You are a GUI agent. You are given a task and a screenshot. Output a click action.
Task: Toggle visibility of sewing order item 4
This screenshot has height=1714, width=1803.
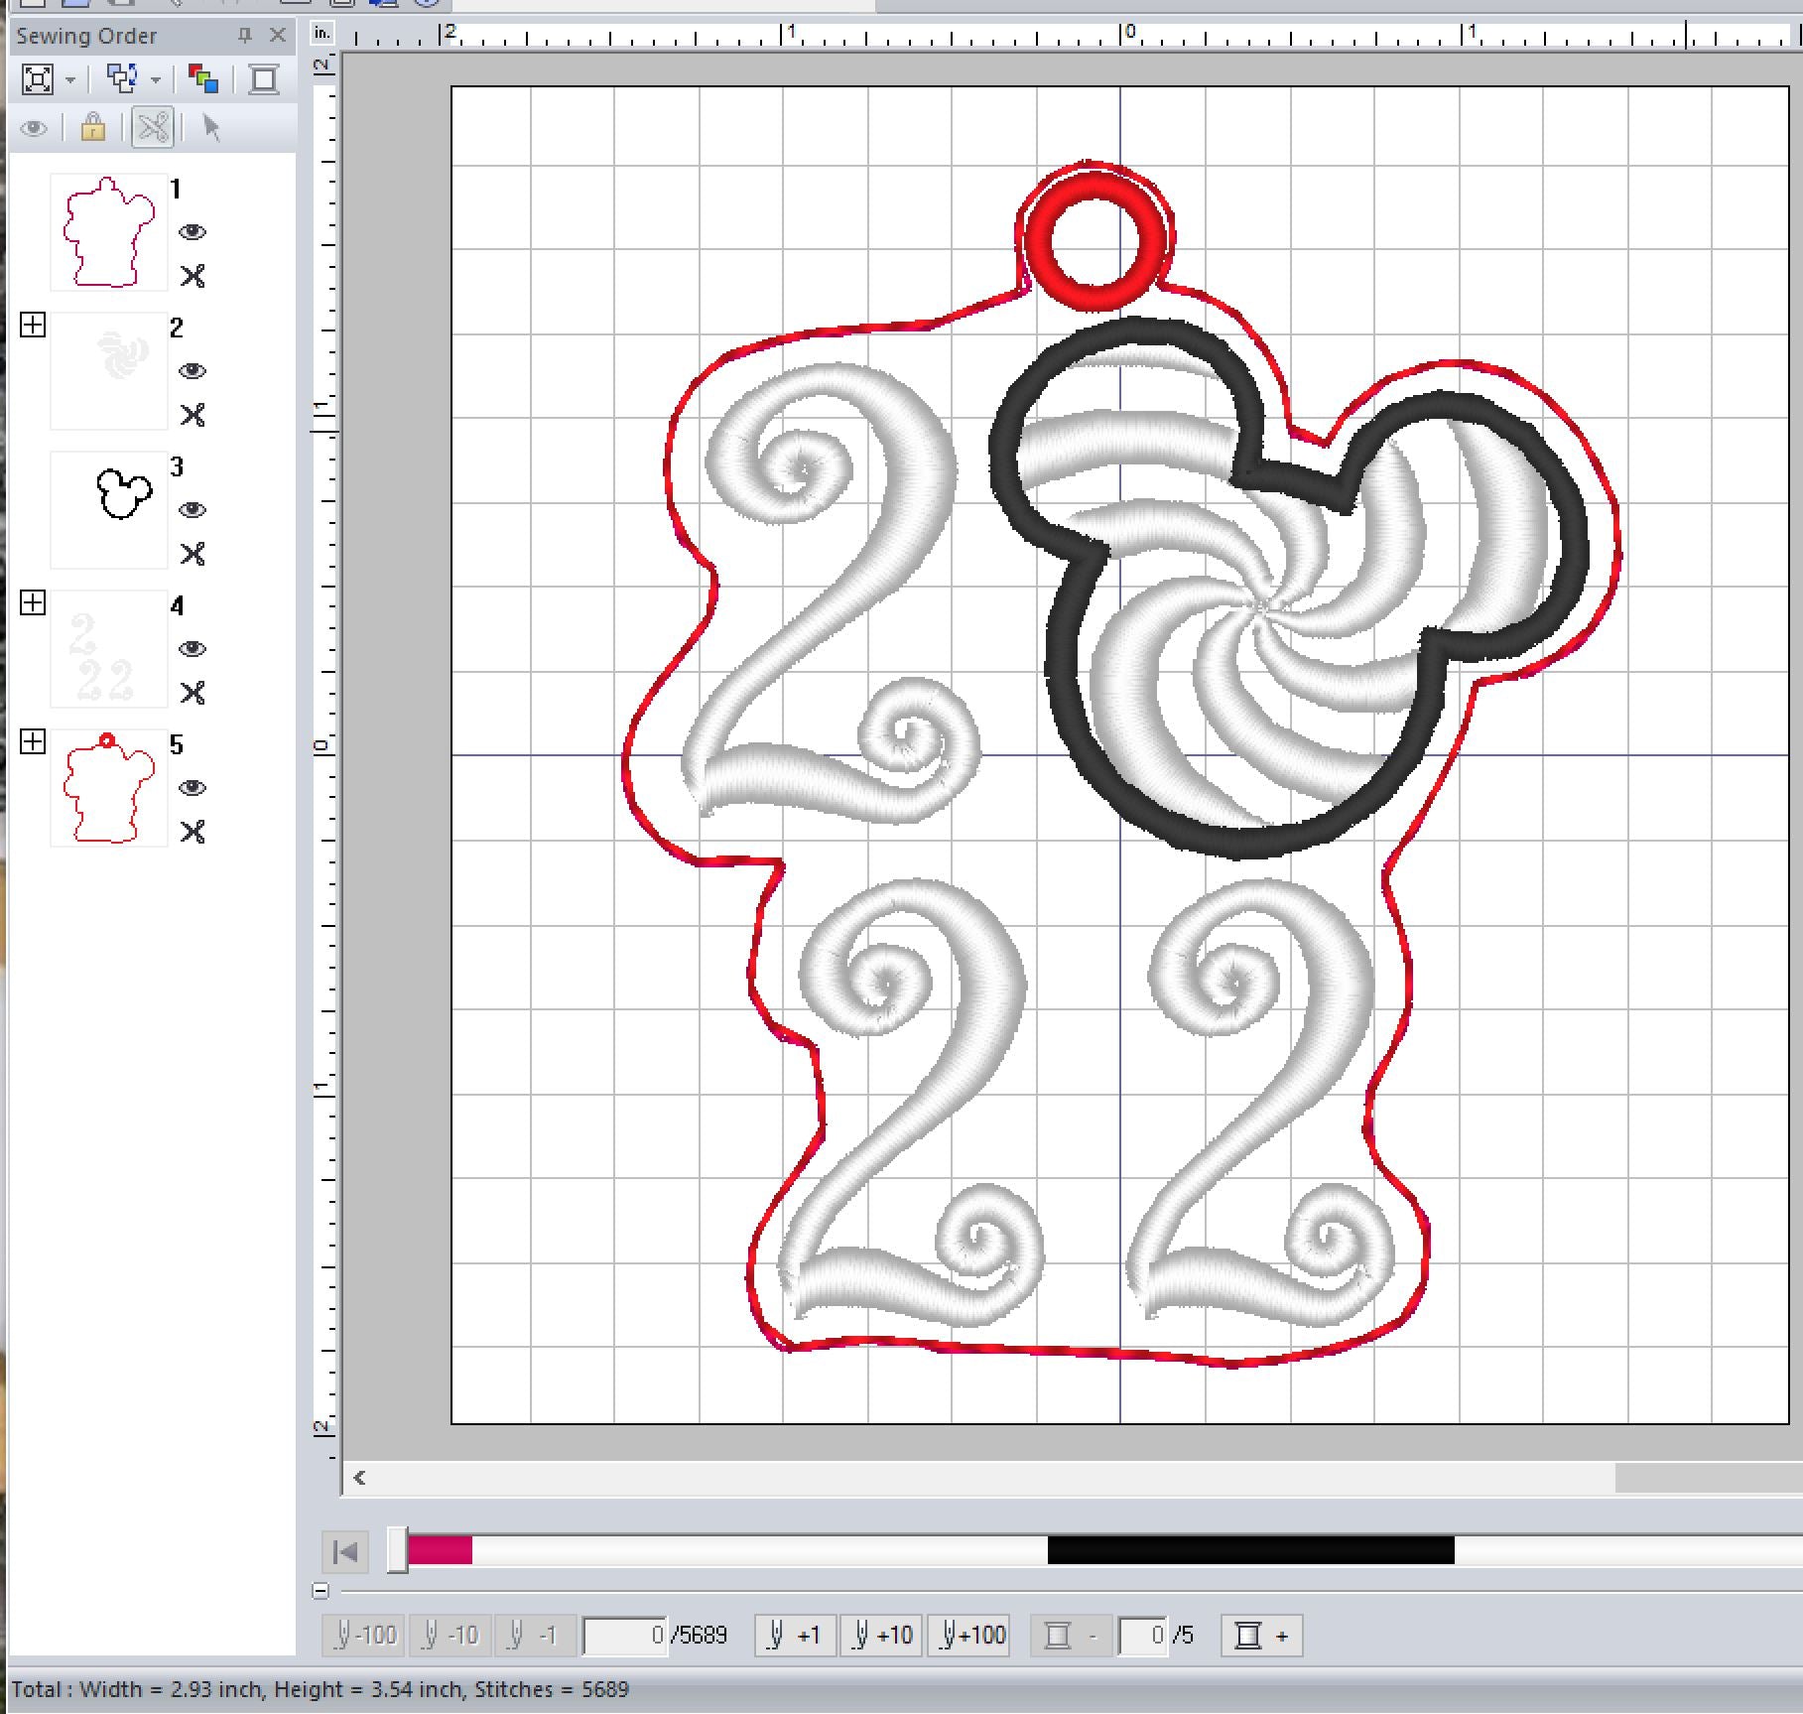(192, 649)
